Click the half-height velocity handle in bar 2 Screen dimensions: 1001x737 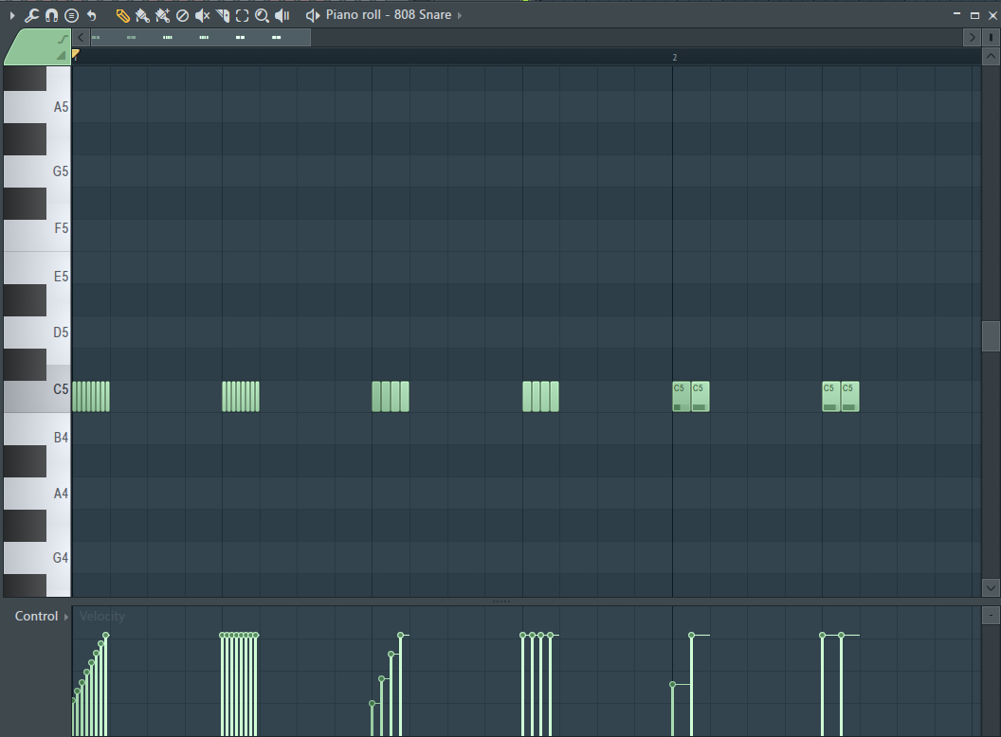[672, 685]
